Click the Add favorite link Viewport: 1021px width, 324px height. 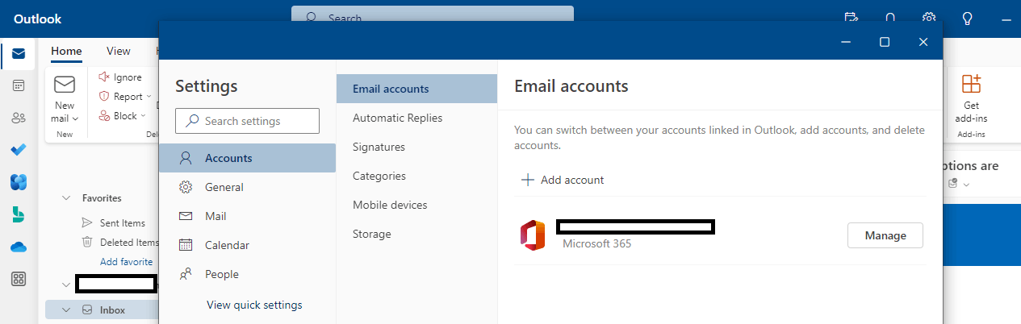[x=126, y=261]
